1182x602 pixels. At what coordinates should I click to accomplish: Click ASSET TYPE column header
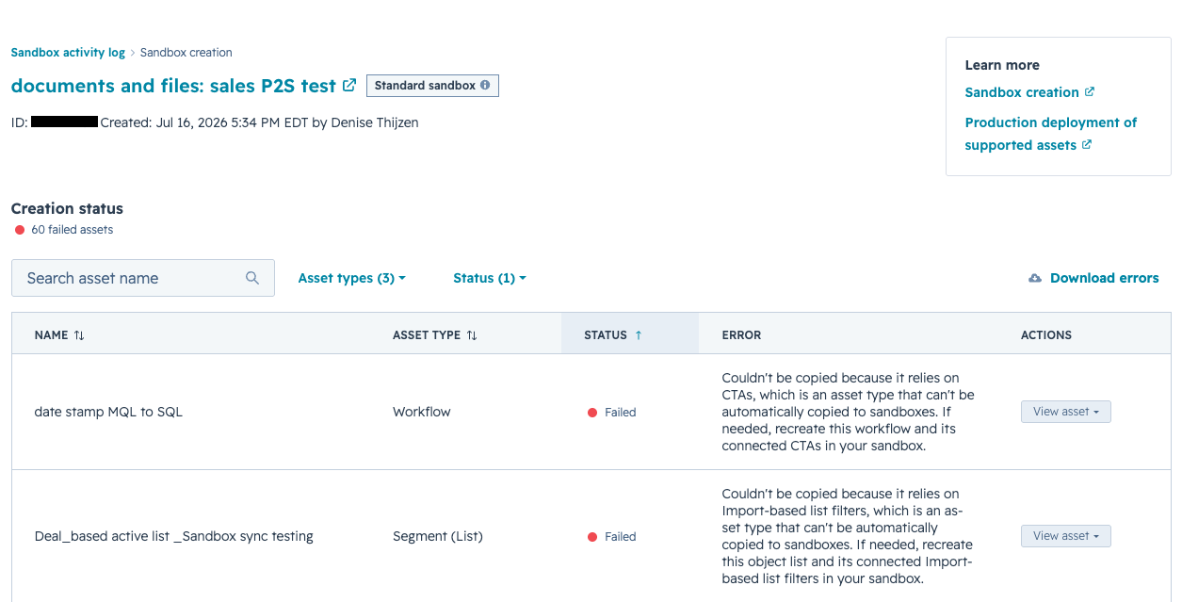(x=427, y=335)
